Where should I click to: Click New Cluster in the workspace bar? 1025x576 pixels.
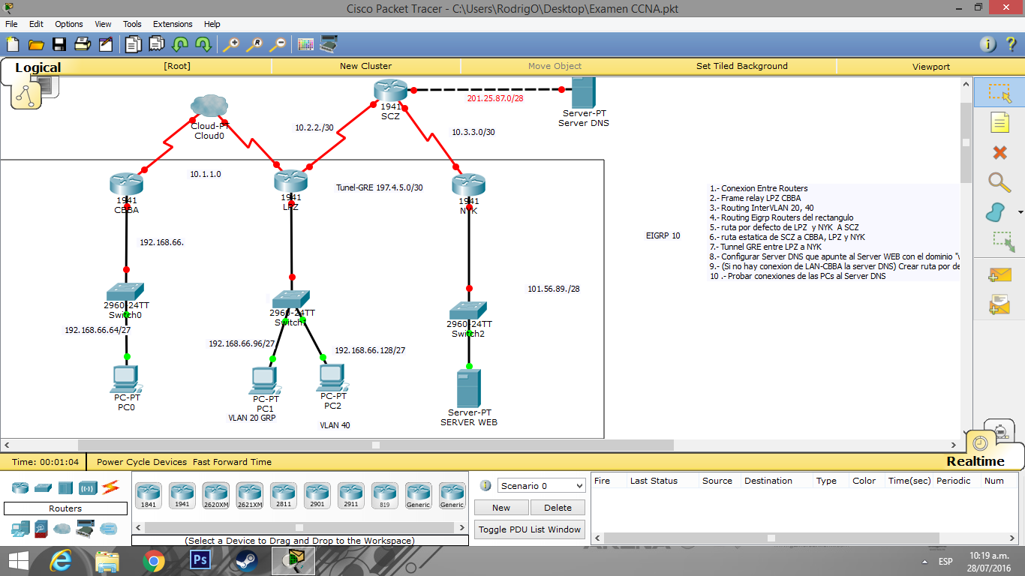(x=365, y=66)
